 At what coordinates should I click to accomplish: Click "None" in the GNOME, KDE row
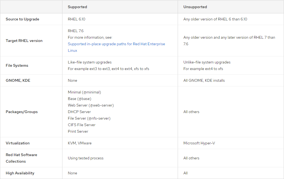[x=72, y=81]
